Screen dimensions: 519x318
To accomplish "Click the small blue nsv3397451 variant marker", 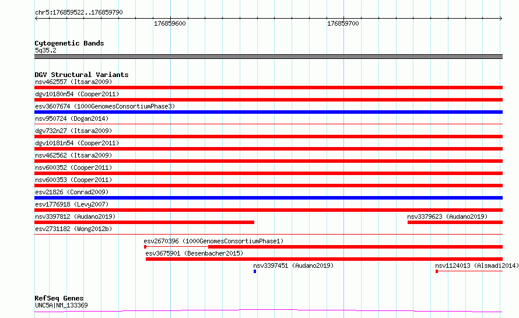I will click(255, 271).
